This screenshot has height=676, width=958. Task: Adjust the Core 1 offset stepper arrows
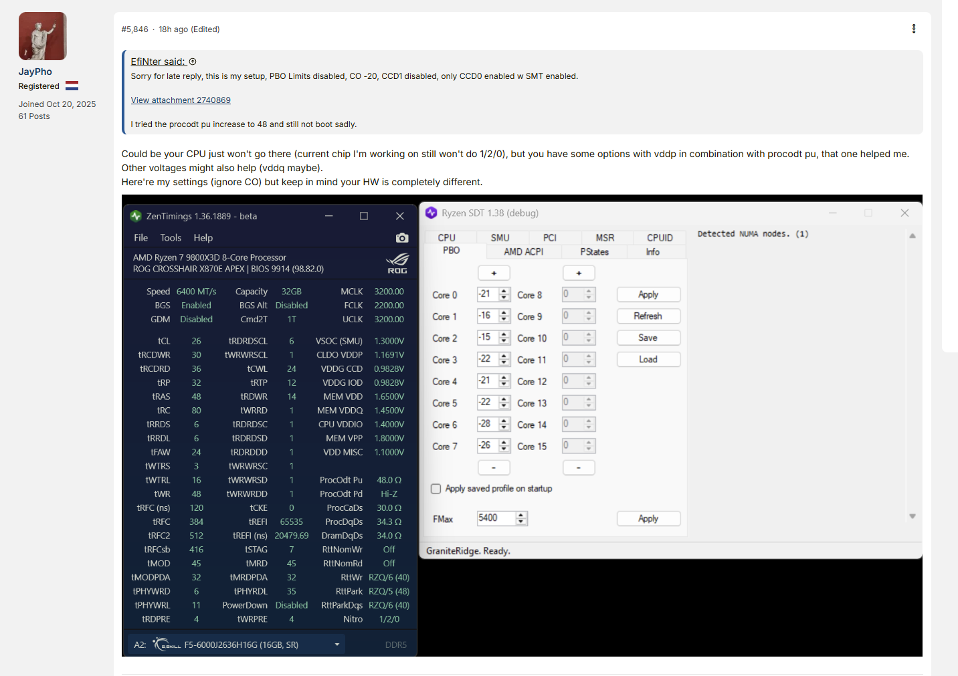coord(504,316)
